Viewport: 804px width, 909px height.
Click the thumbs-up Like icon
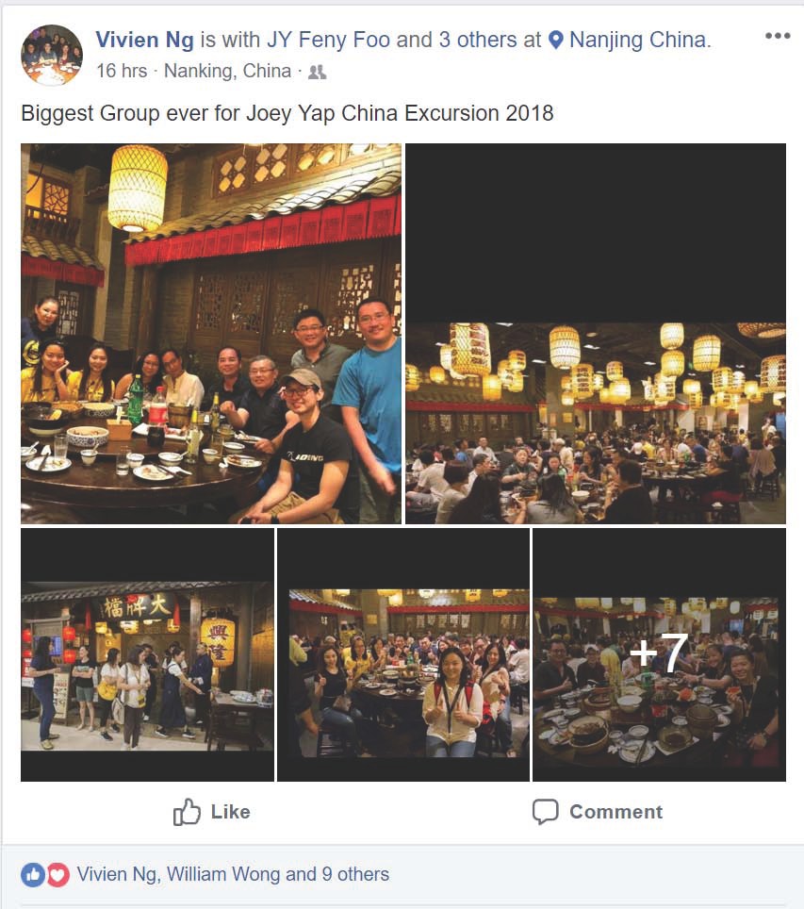(187, 812)
